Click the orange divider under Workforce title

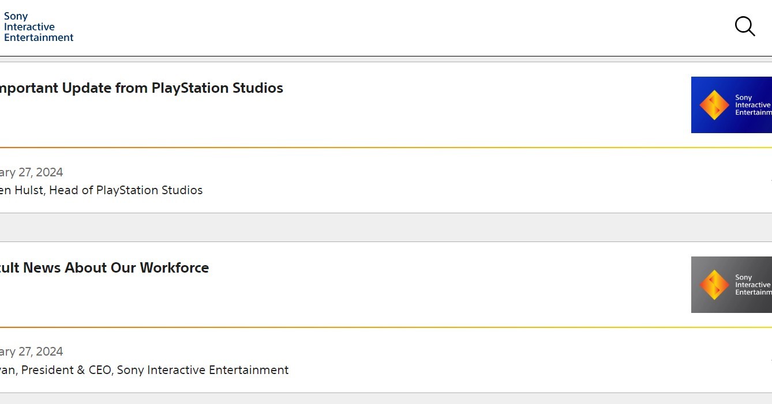[x=346, y=327]
